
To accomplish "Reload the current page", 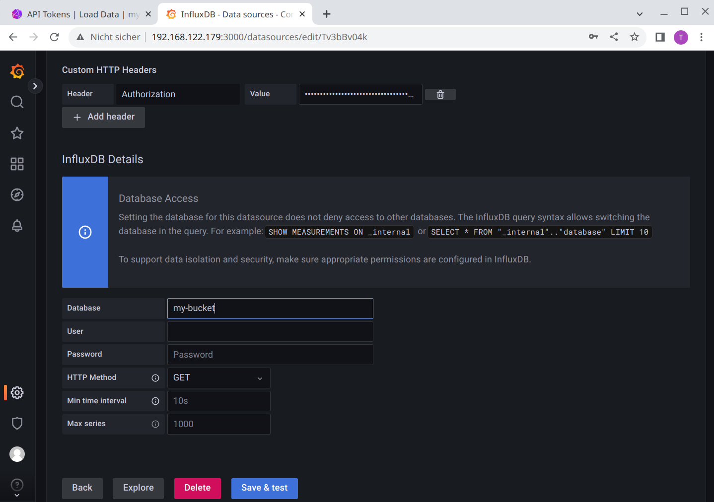I will click(x=55, y=37).
